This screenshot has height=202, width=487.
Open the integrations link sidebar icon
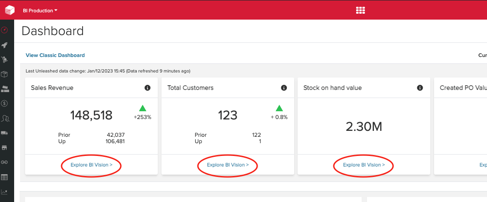[5, 162]
